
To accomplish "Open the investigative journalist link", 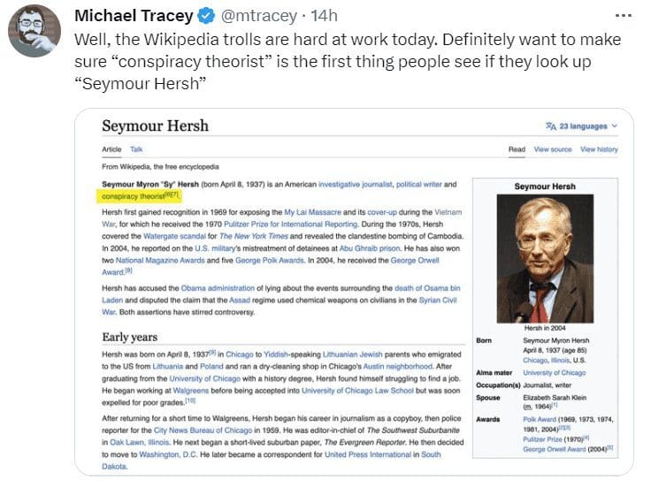I will tap(356, 185).
